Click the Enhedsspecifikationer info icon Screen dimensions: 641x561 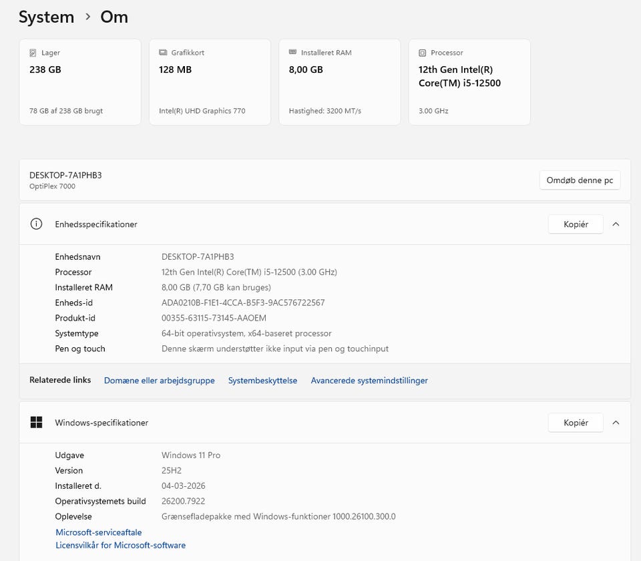tap(37, 224)
